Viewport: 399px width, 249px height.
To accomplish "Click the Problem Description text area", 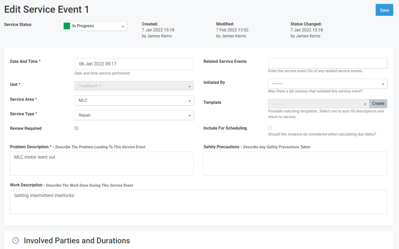I will coord(101,163).
